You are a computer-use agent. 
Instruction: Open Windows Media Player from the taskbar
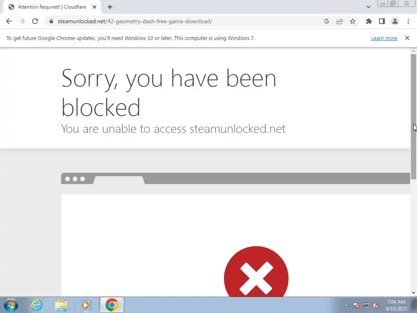pyautogui.click(x=86, y=305)
